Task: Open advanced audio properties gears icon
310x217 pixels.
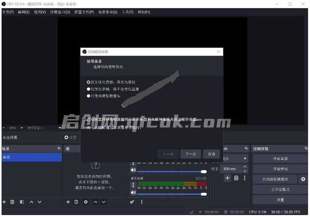Action: (132, 202)
